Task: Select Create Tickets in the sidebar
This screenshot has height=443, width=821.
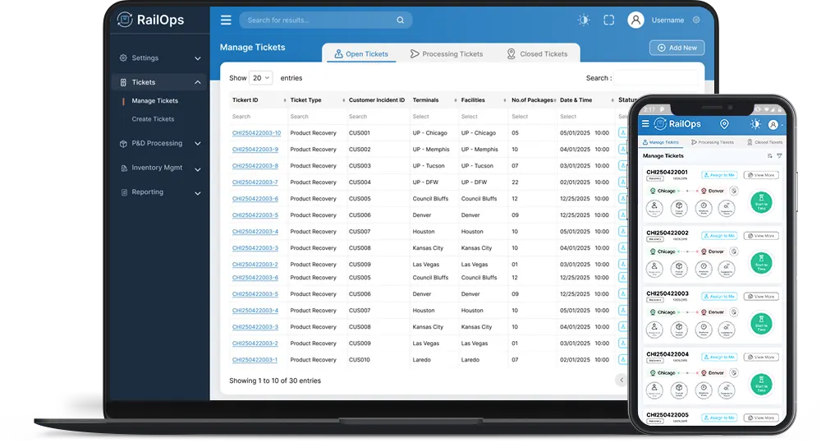Action: (153, 119)
